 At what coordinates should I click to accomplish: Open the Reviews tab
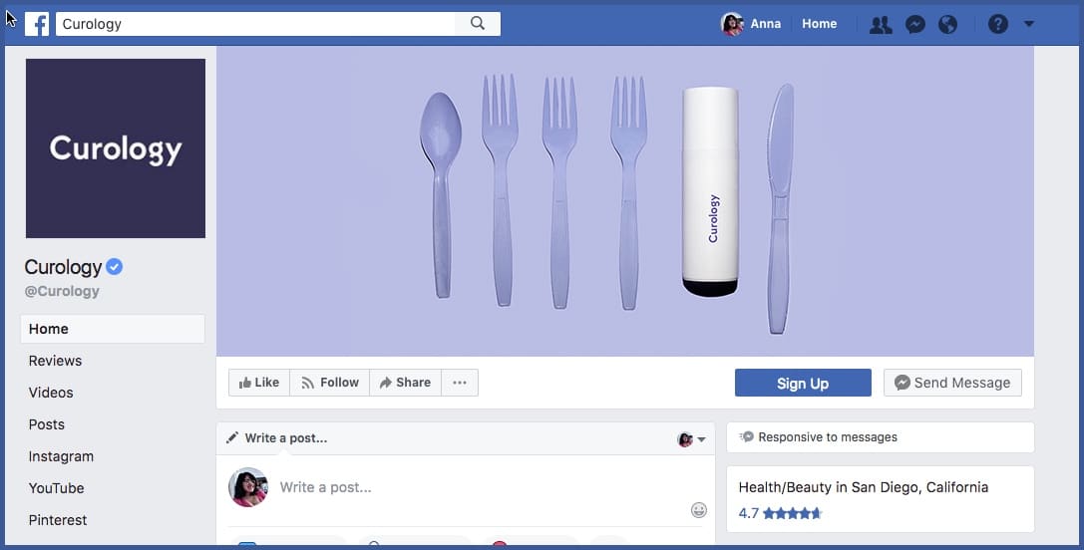[x=55, y=361]
